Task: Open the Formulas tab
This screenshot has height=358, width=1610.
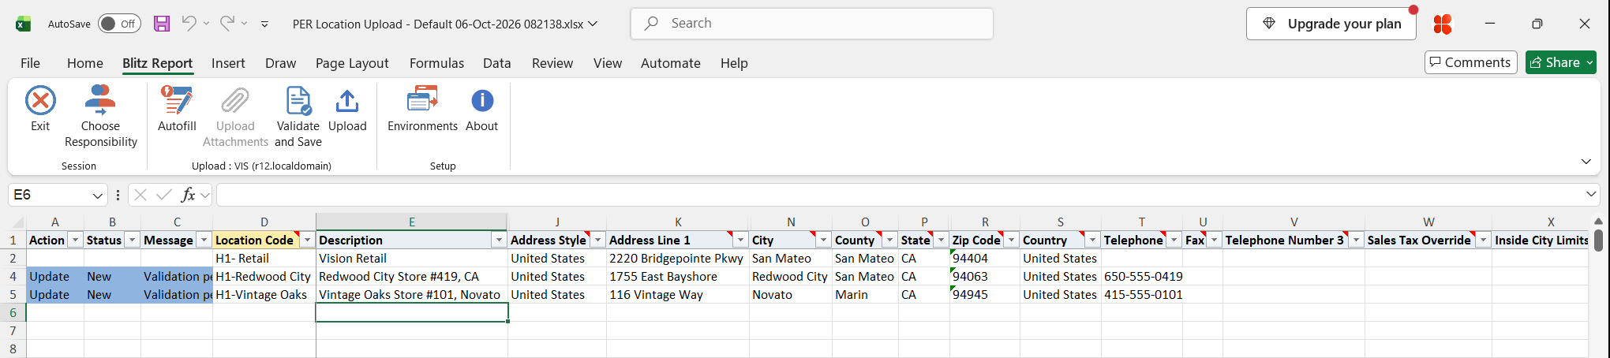Action: [x=436, y=63]
